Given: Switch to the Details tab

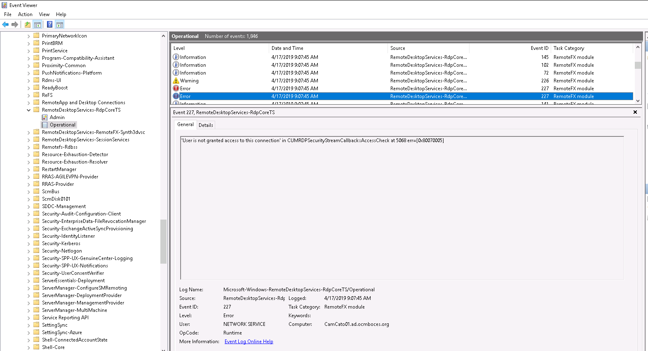Looking at the screenshot, I should tap(206, 125).
